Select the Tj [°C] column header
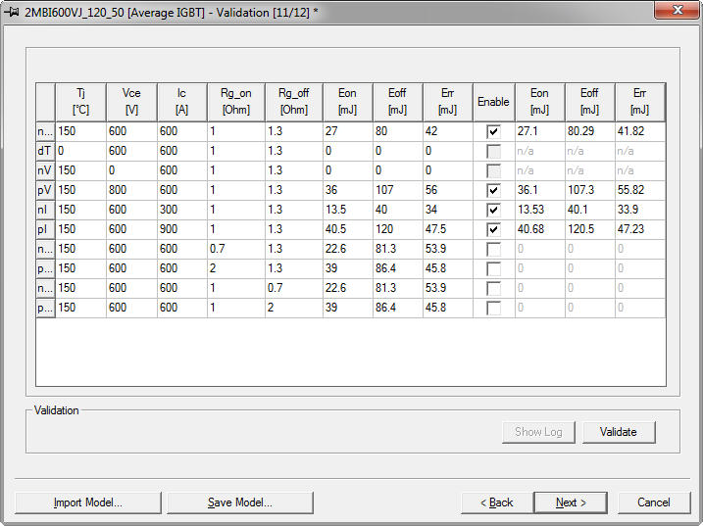 coord(80,102)
